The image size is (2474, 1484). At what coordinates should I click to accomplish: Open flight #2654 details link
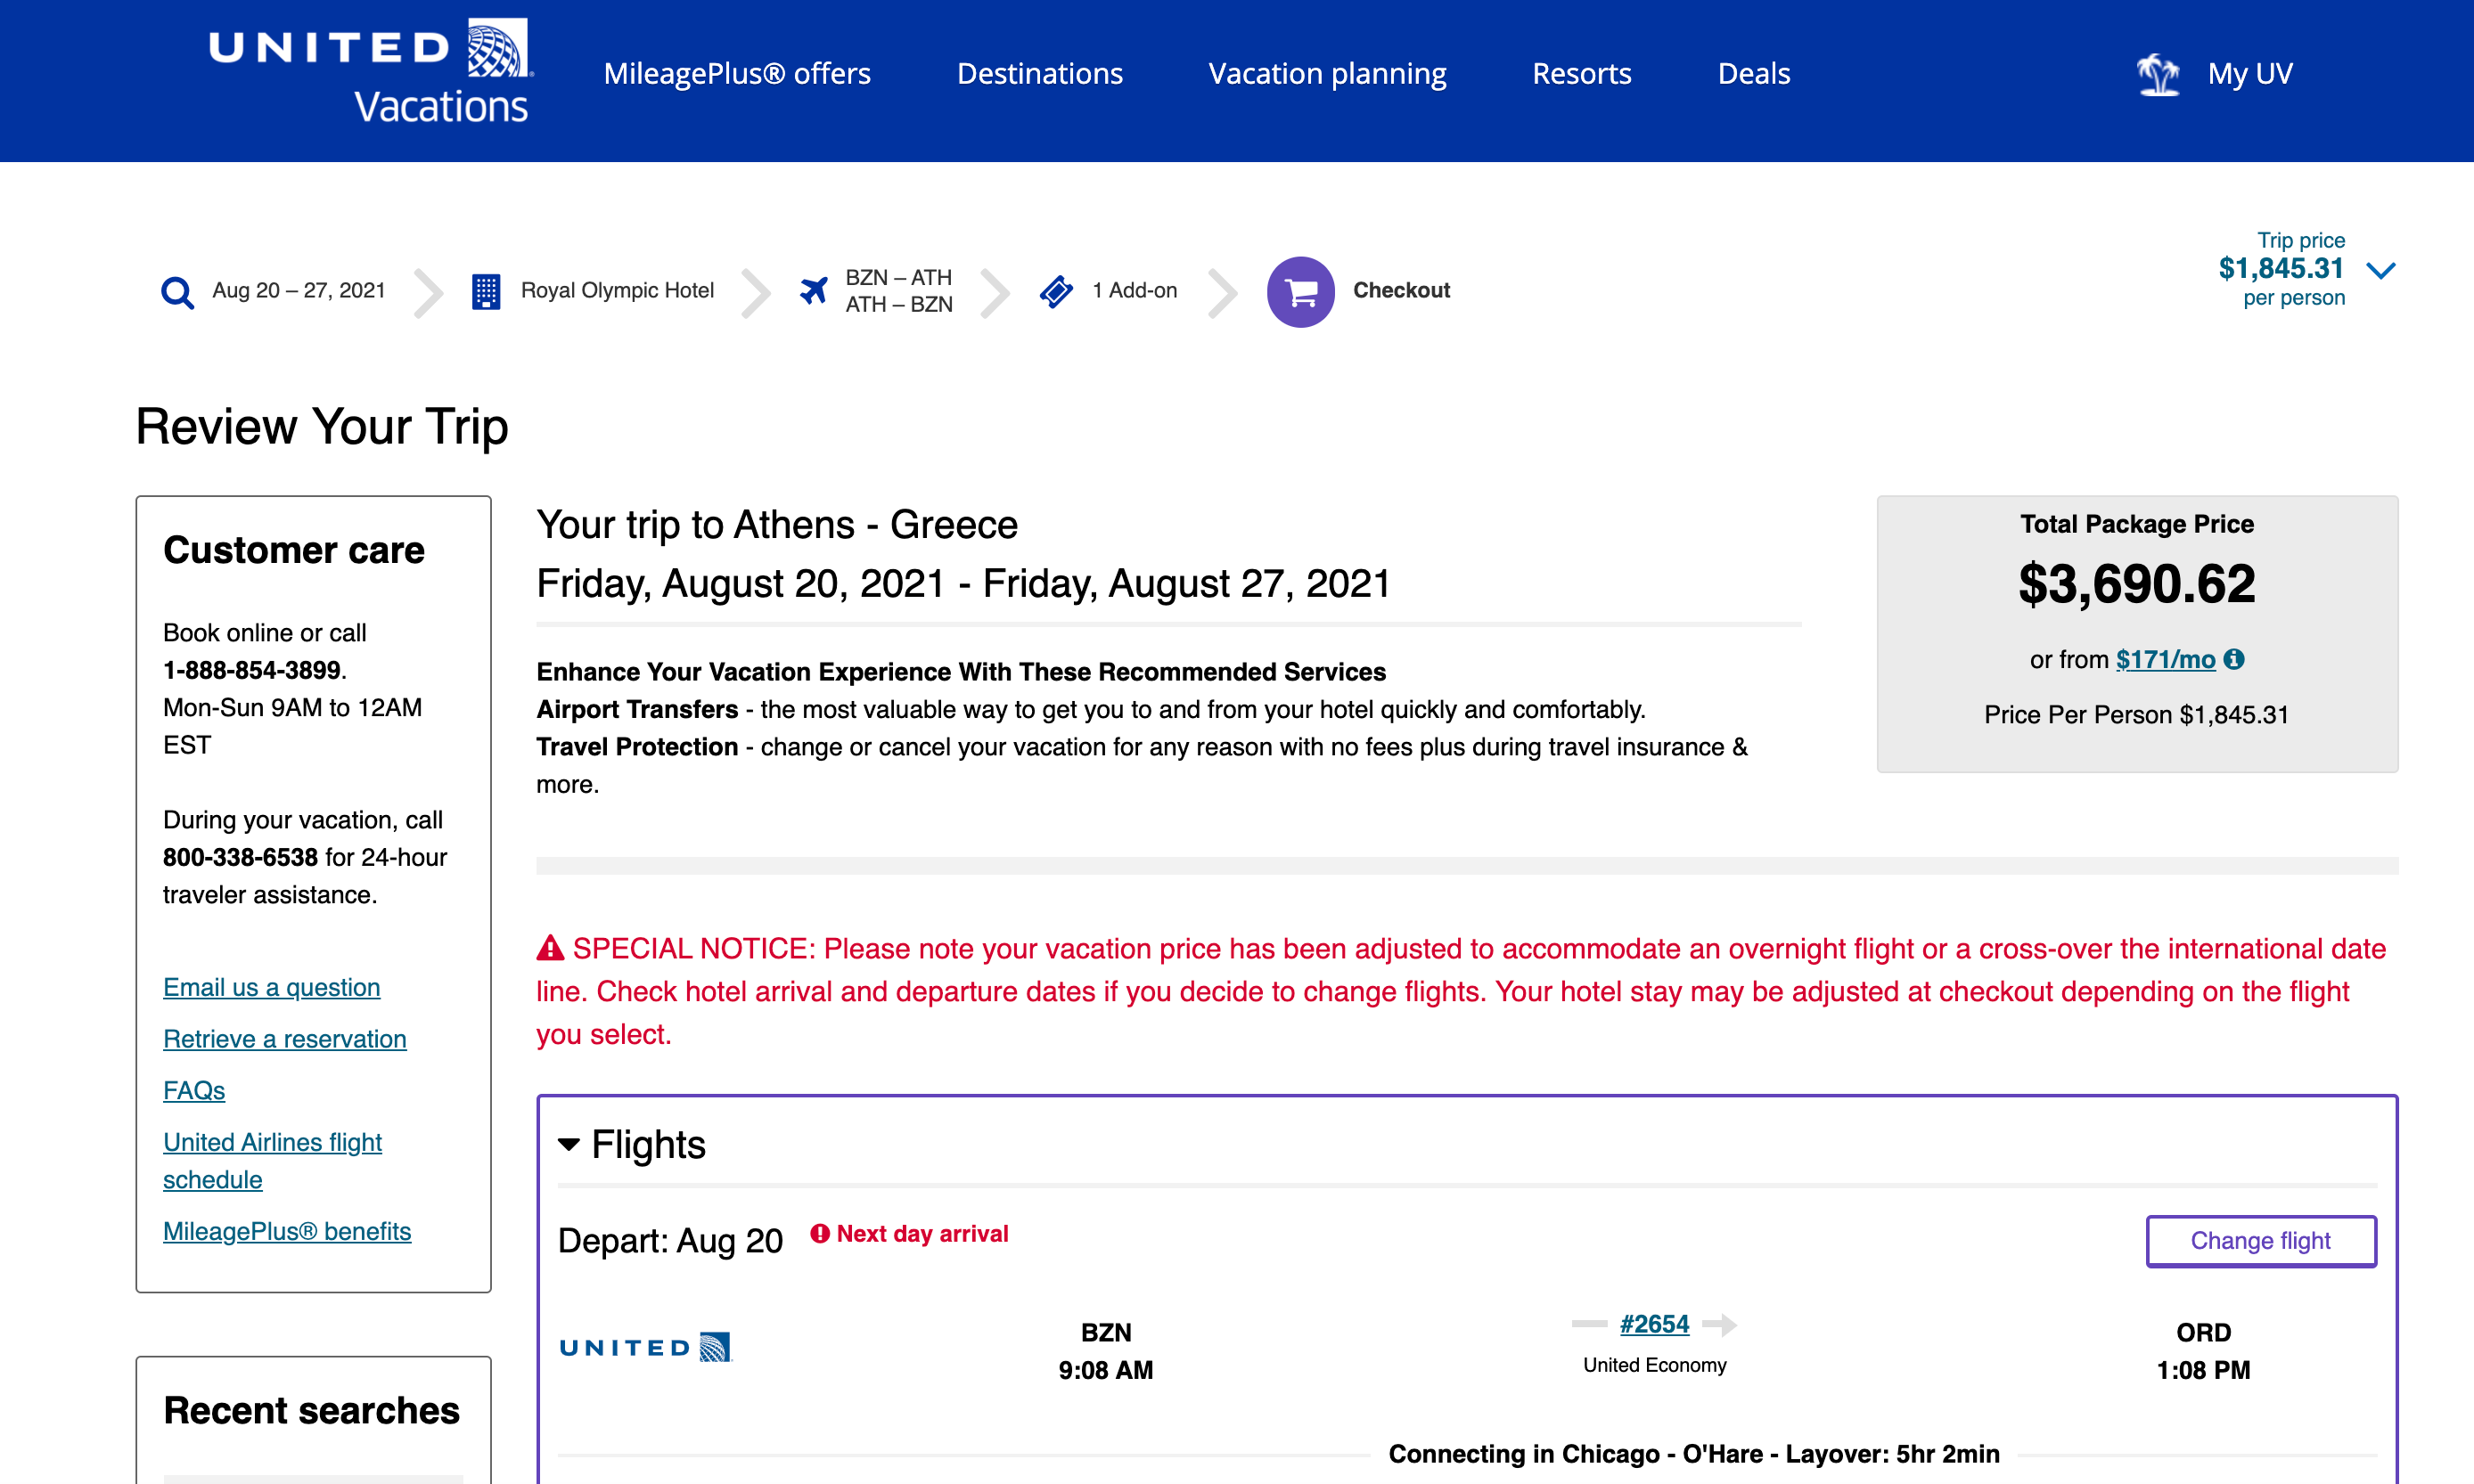[x=1654, y=1324]
